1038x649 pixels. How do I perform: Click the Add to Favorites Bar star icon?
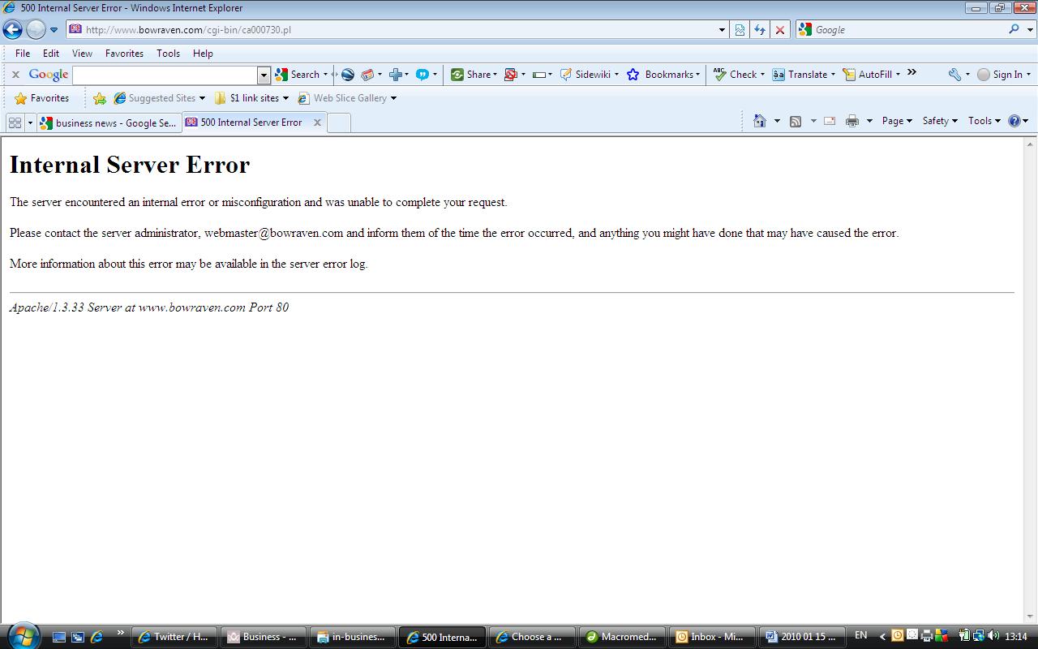pyautogui.click(x=100, y=98)
